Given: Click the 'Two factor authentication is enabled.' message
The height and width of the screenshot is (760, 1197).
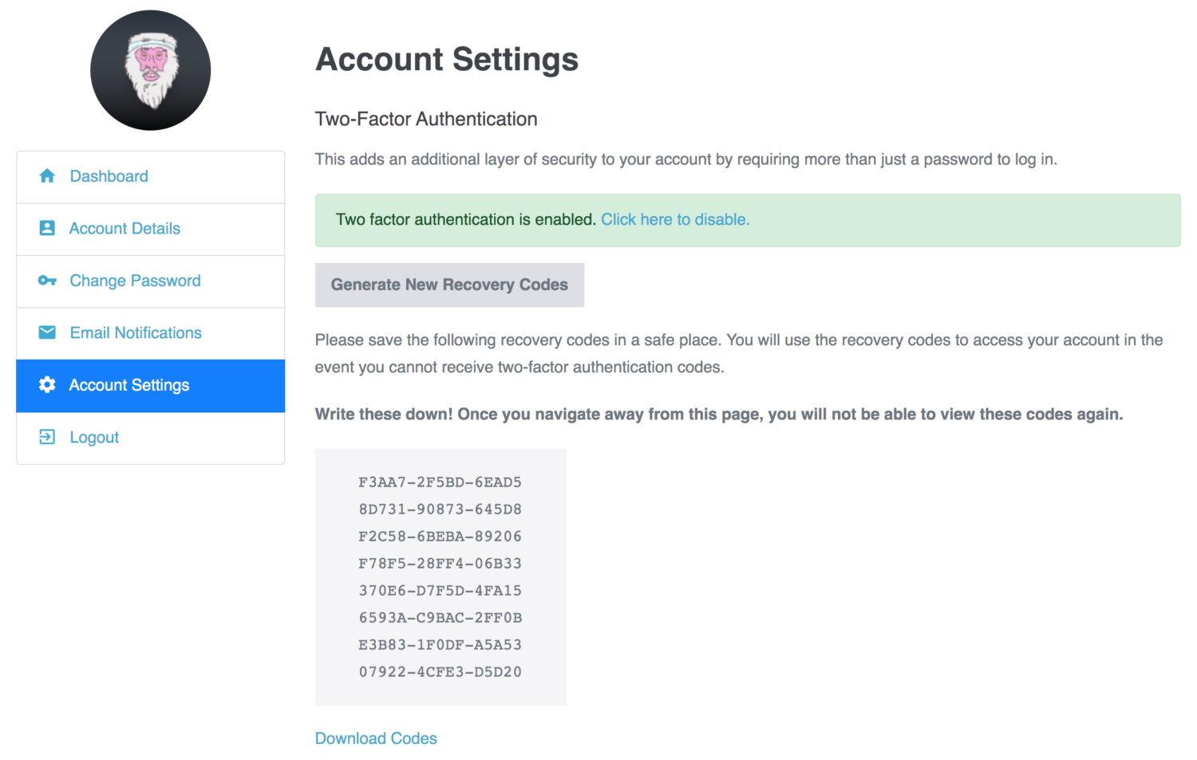Looking at the screenshot, I should [466, 219].
